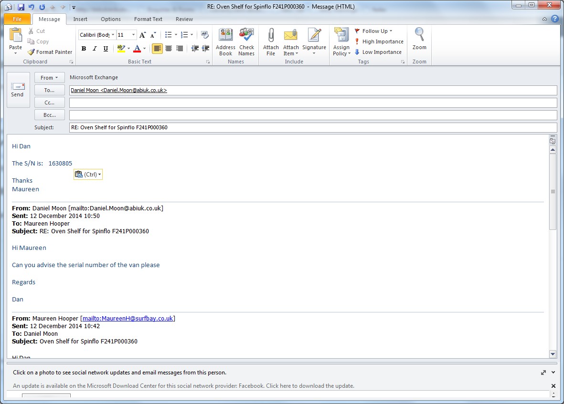Screen dimensions: 564x404
Task: Click the Attach File paperclip icon
Action: 271,36
